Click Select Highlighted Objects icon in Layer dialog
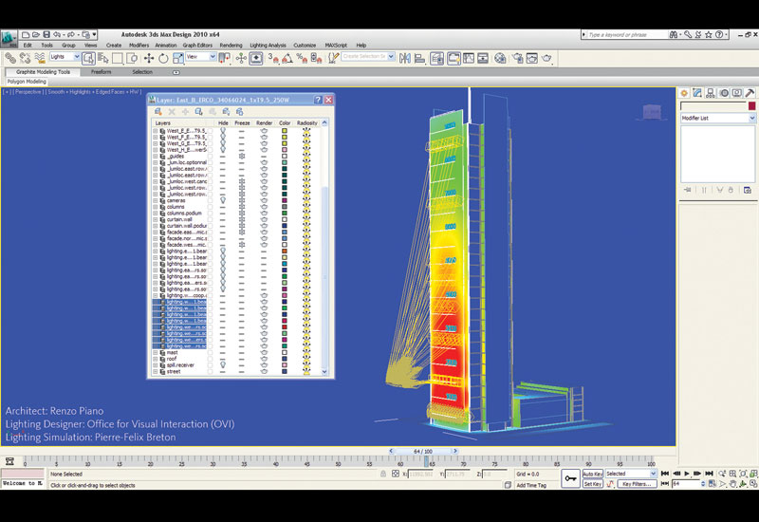 pos(198,112)
